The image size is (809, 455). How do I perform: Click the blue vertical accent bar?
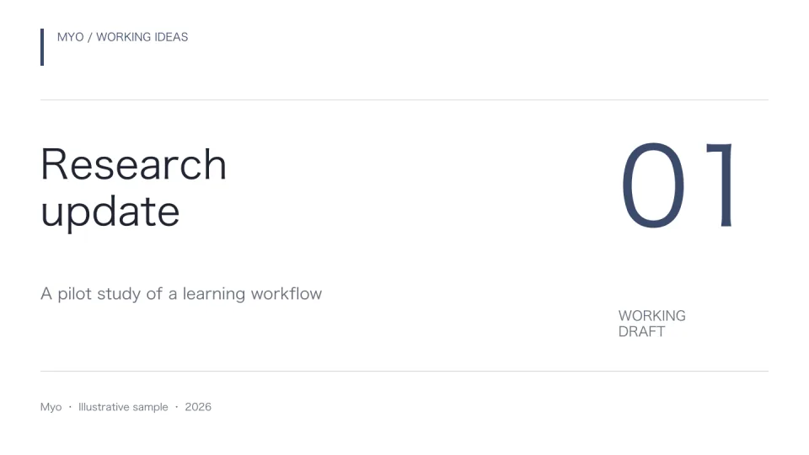(x=42, y=47)
